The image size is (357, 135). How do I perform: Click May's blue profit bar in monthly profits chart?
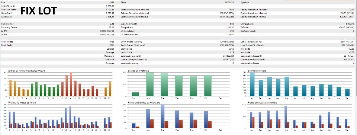pyautogui.click(x=286, y=117)
